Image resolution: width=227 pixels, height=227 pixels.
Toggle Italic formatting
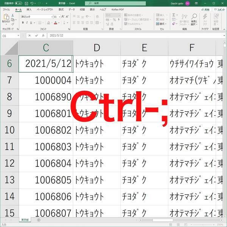point(27,23)
